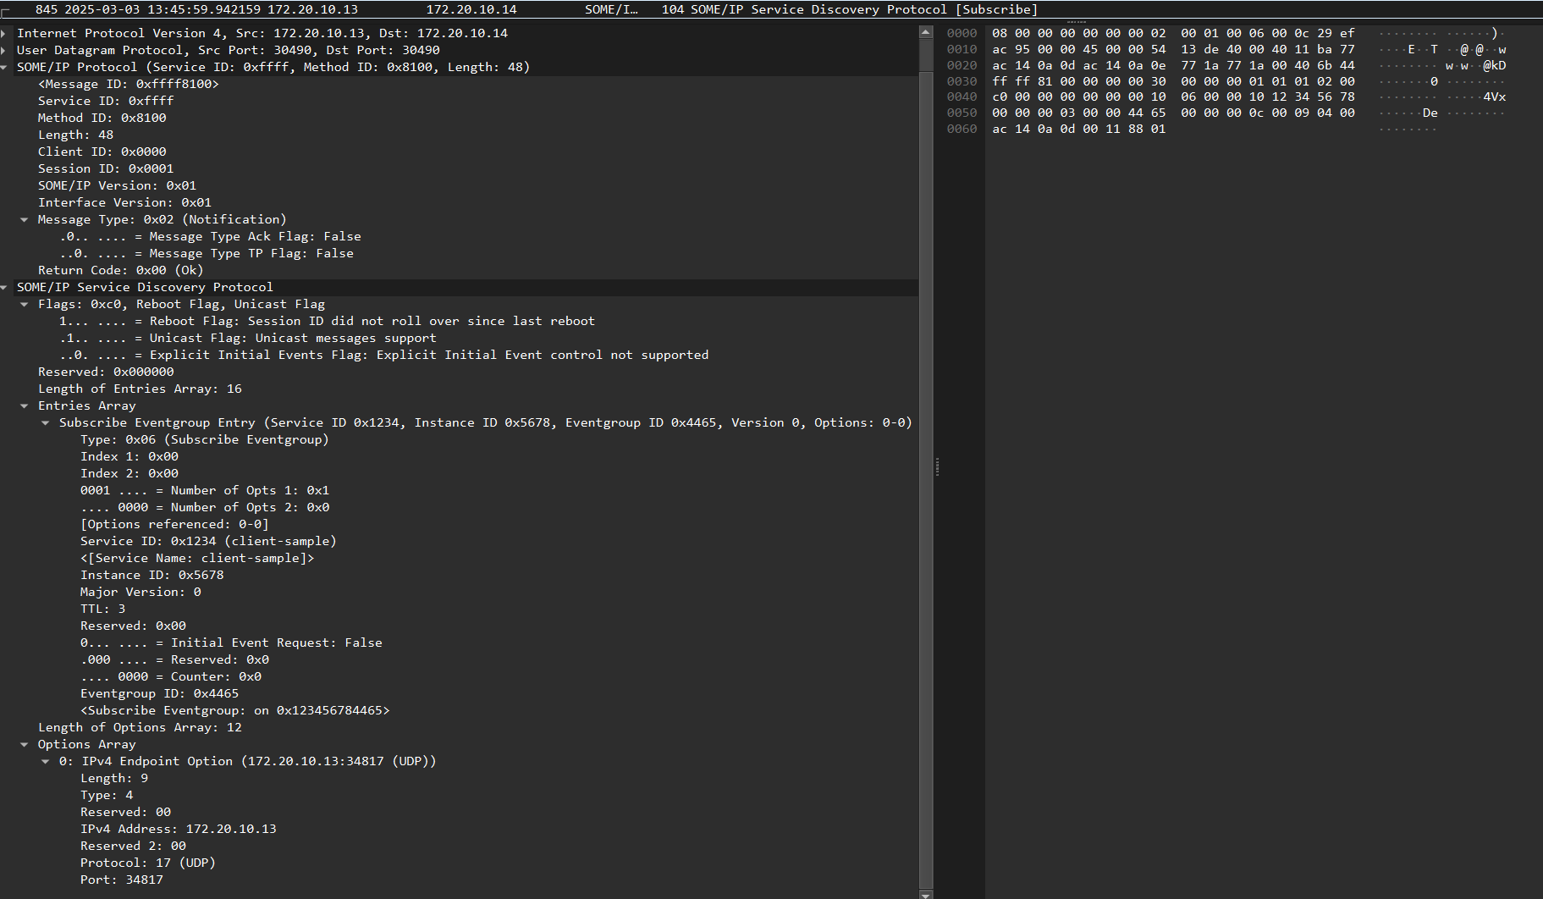This screenshot has height=899, width=1543.
Task: Select the Eventgroup ID 0x4465 field
Action: (x=159, y=693)
